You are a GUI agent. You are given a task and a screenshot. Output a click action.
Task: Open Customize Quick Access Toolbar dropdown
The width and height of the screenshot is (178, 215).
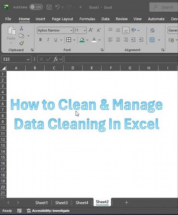click(81, 7)
